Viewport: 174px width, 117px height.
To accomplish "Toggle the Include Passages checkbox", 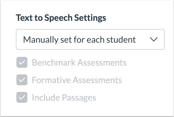I will pyautogui.click(x=22, y=97).
